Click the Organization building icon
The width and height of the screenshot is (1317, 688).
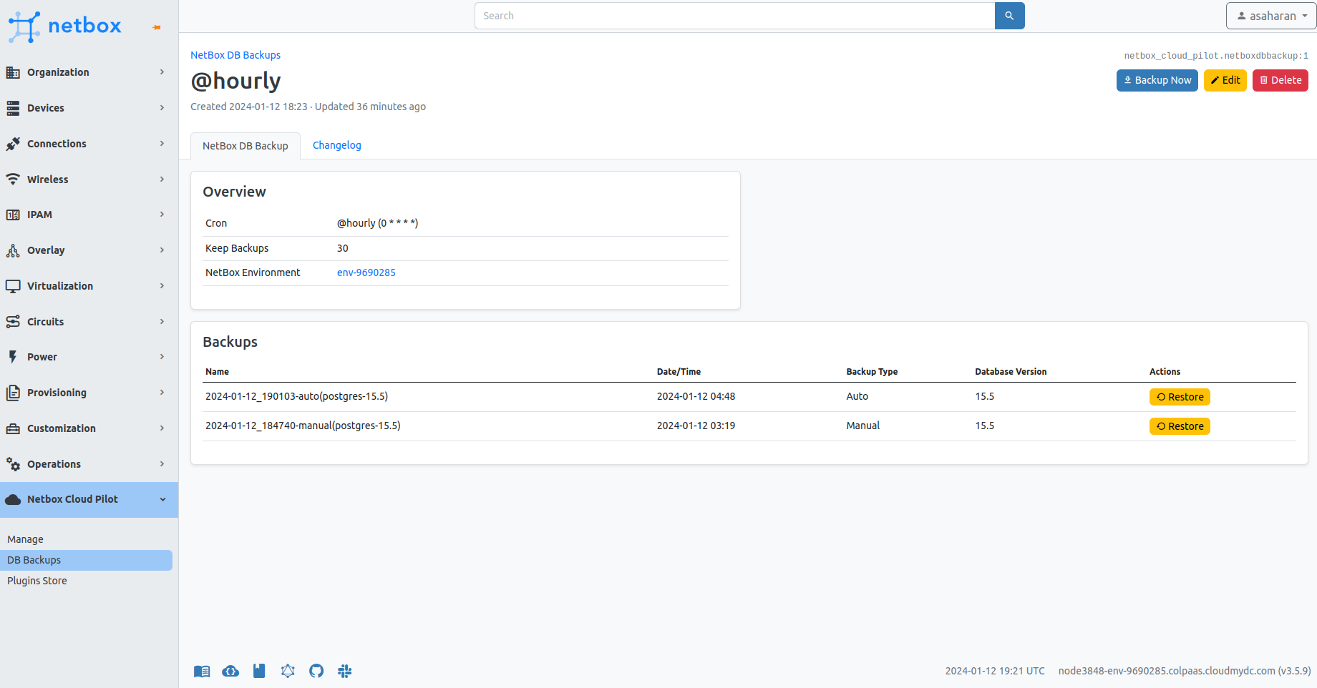tap(13, 72)
